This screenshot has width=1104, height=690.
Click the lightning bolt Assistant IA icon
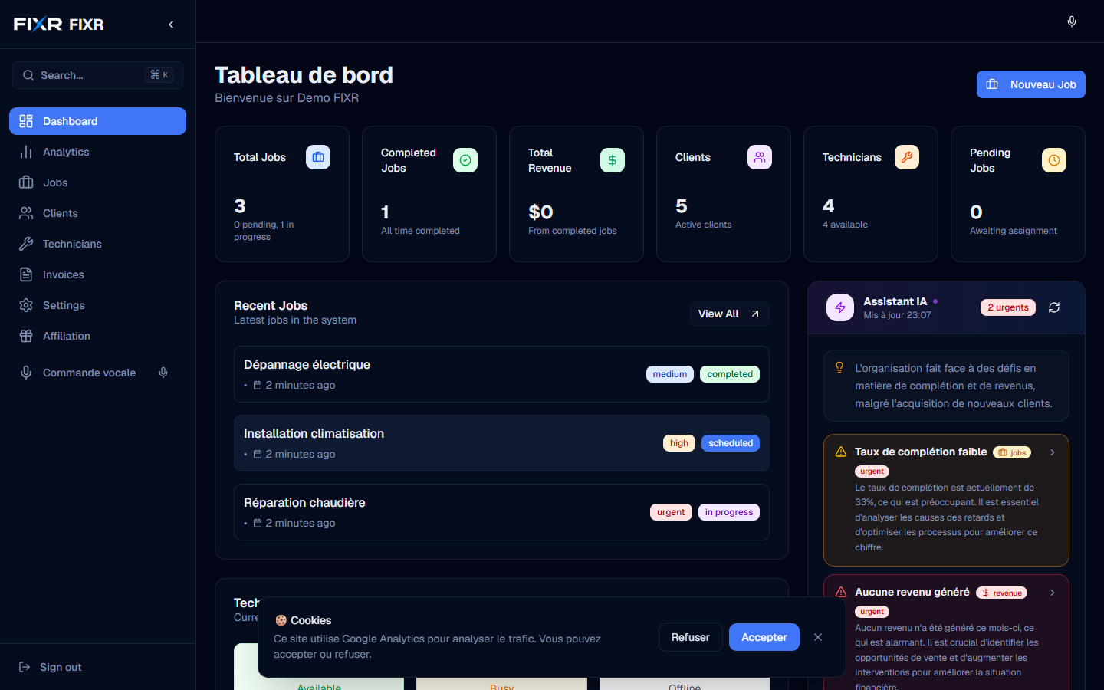(840, 307)
